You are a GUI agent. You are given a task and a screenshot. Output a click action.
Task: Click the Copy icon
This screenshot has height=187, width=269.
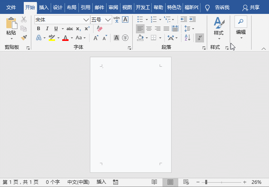(x=23, y=29)
